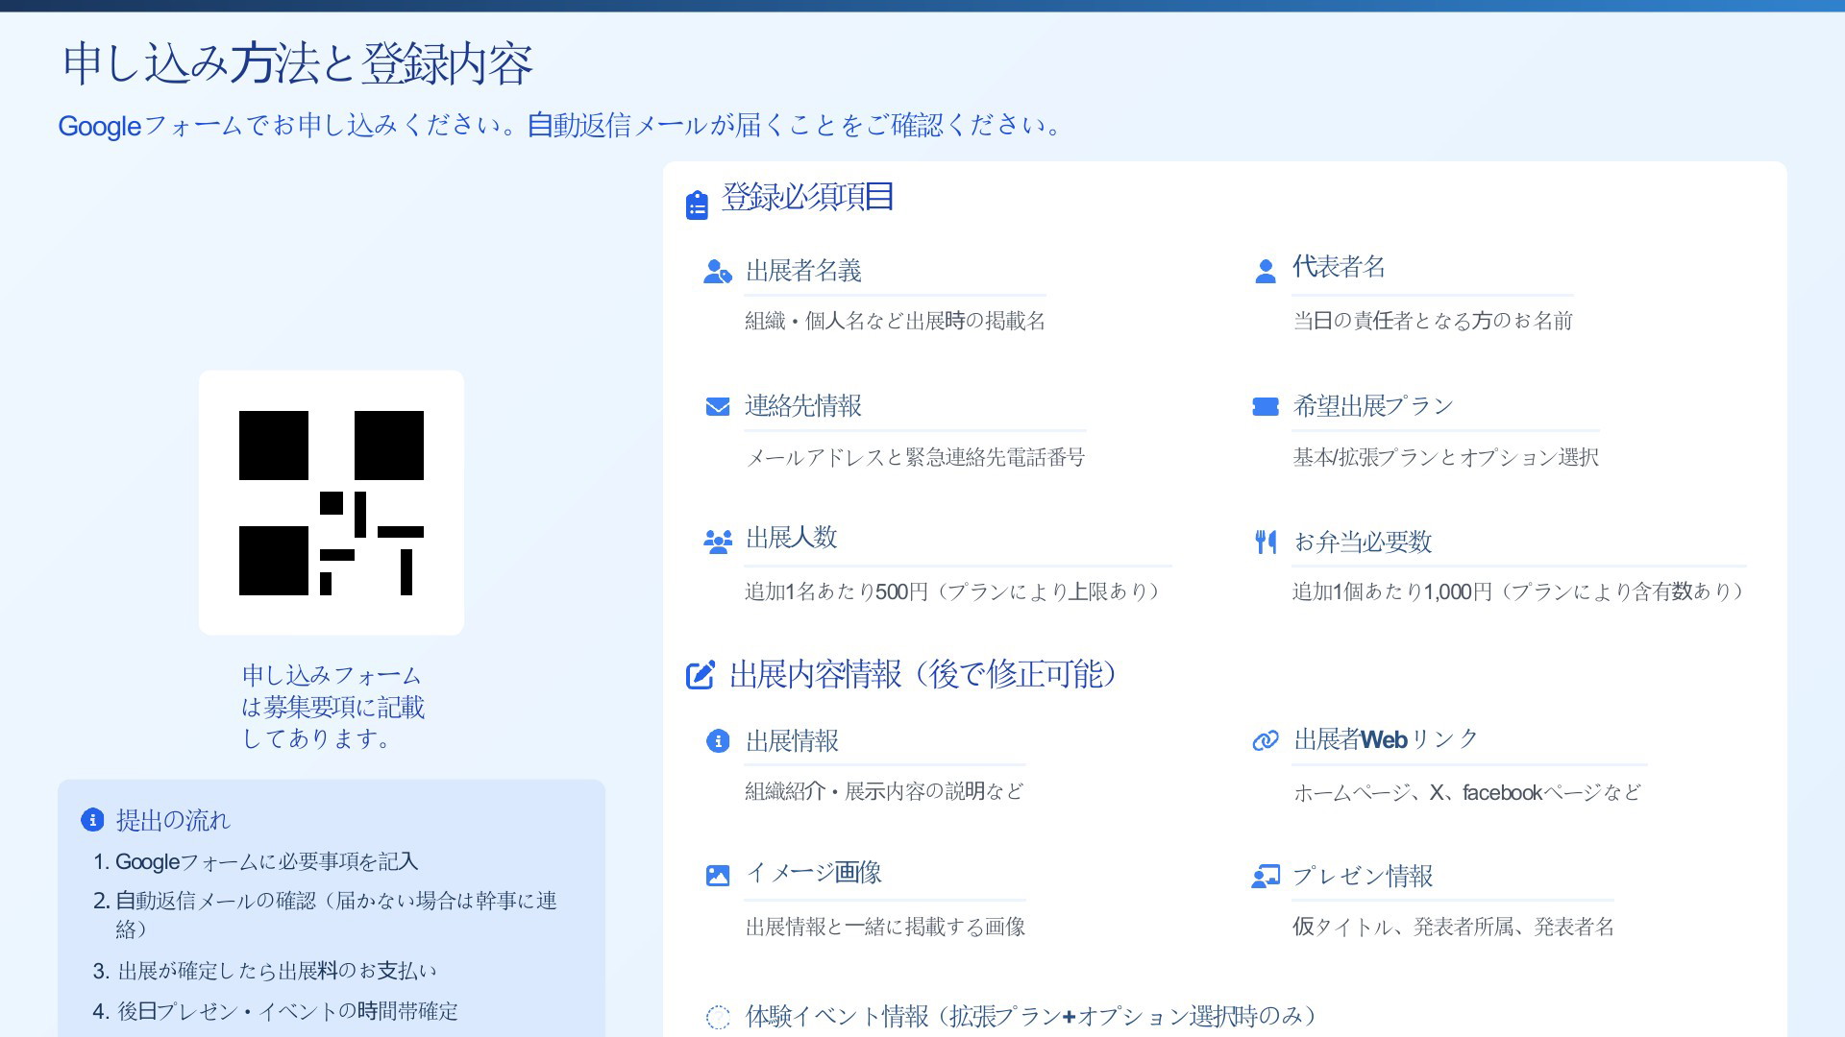Click the text 基本/拡張プランとオプション選択
Viewport: 1845px width, 1037px height.
[x=1445, y=457]
